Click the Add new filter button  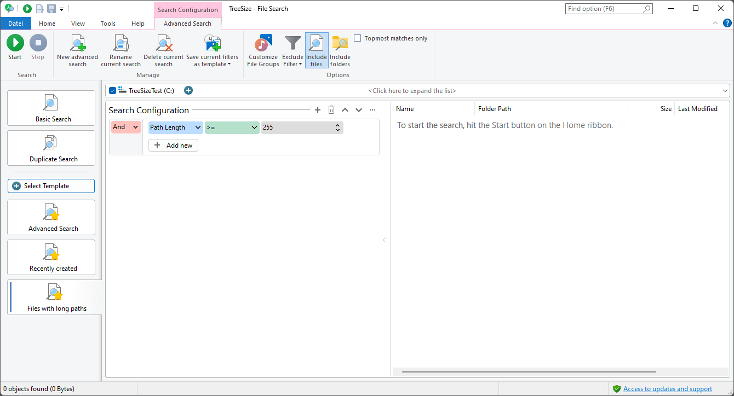[x=173, y=145]
